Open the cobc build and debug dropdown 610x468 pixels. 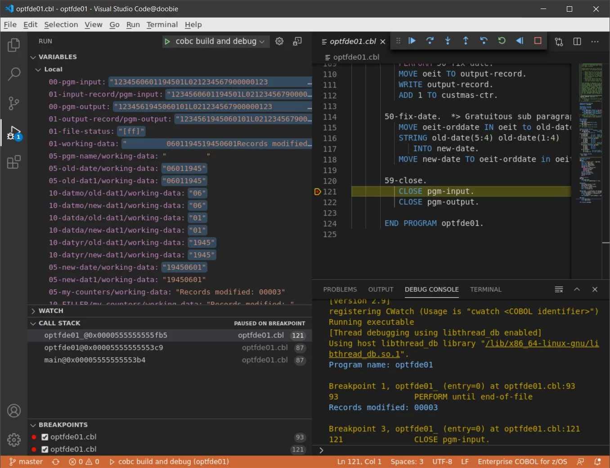tap(216, 41)
